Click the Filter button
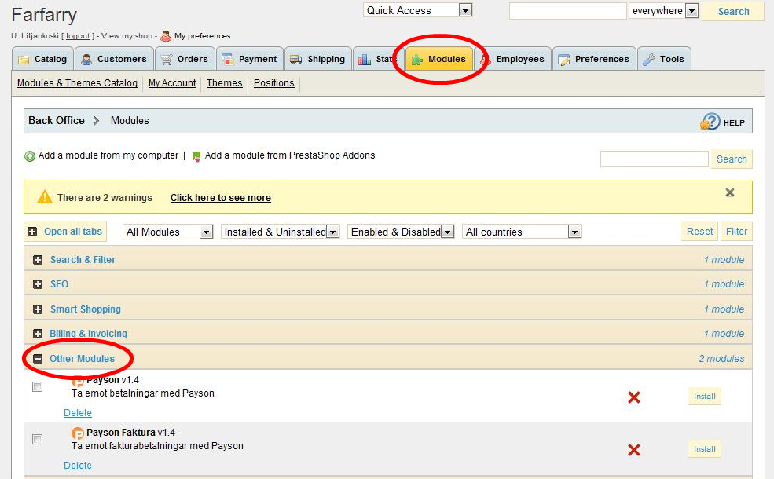 [736, 232]
